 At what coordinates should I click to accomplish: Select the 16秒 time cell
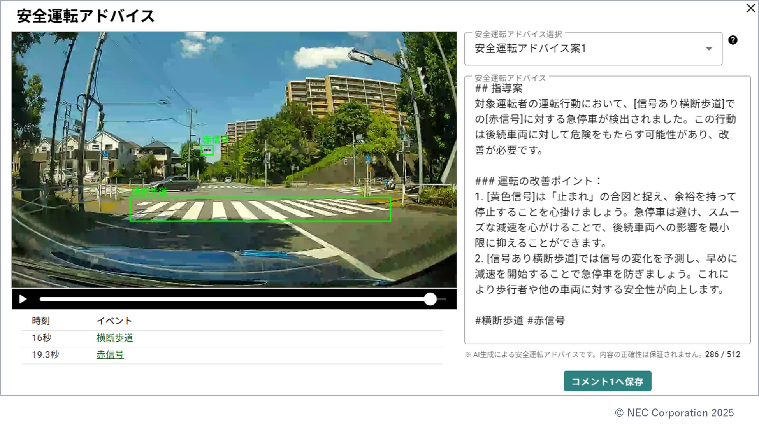coord(42,338)
